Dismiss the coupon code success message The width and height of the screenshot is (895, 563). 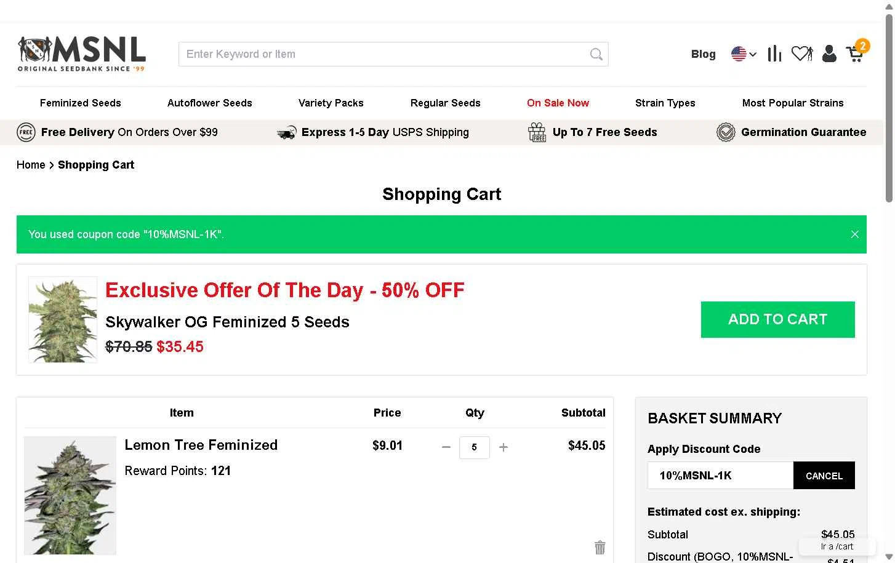854,234
